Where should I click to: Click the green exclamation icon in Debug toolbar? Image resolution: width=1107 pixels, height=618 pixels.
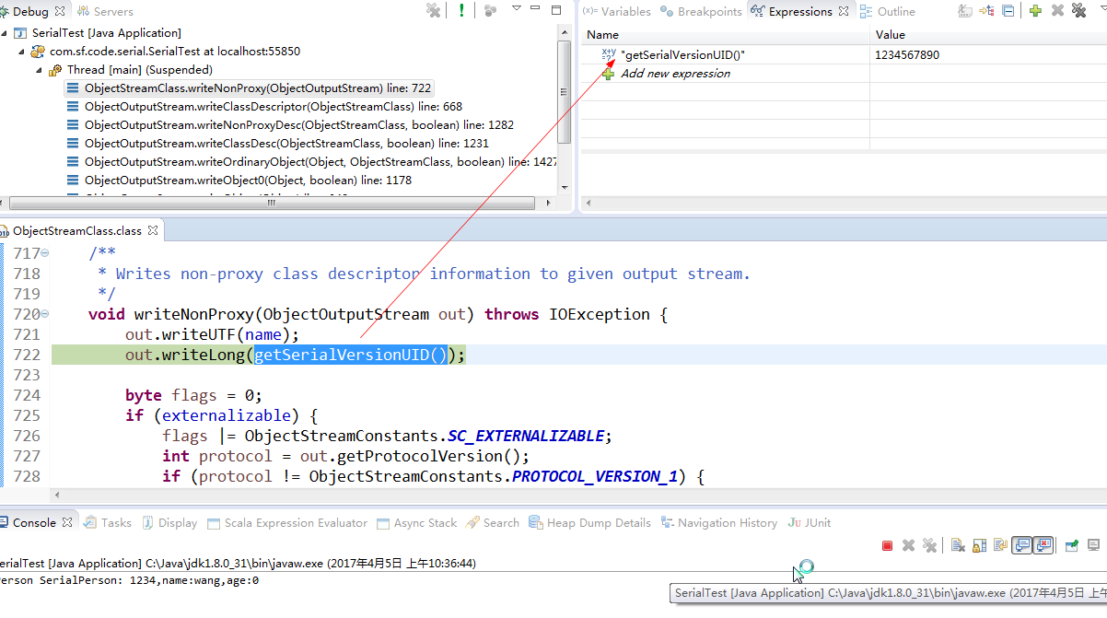[x=461, y=11]
